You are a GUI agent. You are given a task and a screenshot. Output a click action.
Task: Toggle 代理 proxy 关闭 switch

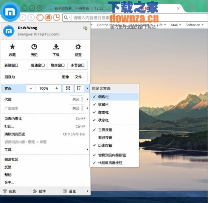pyautogui.click(x=77, y=99)
